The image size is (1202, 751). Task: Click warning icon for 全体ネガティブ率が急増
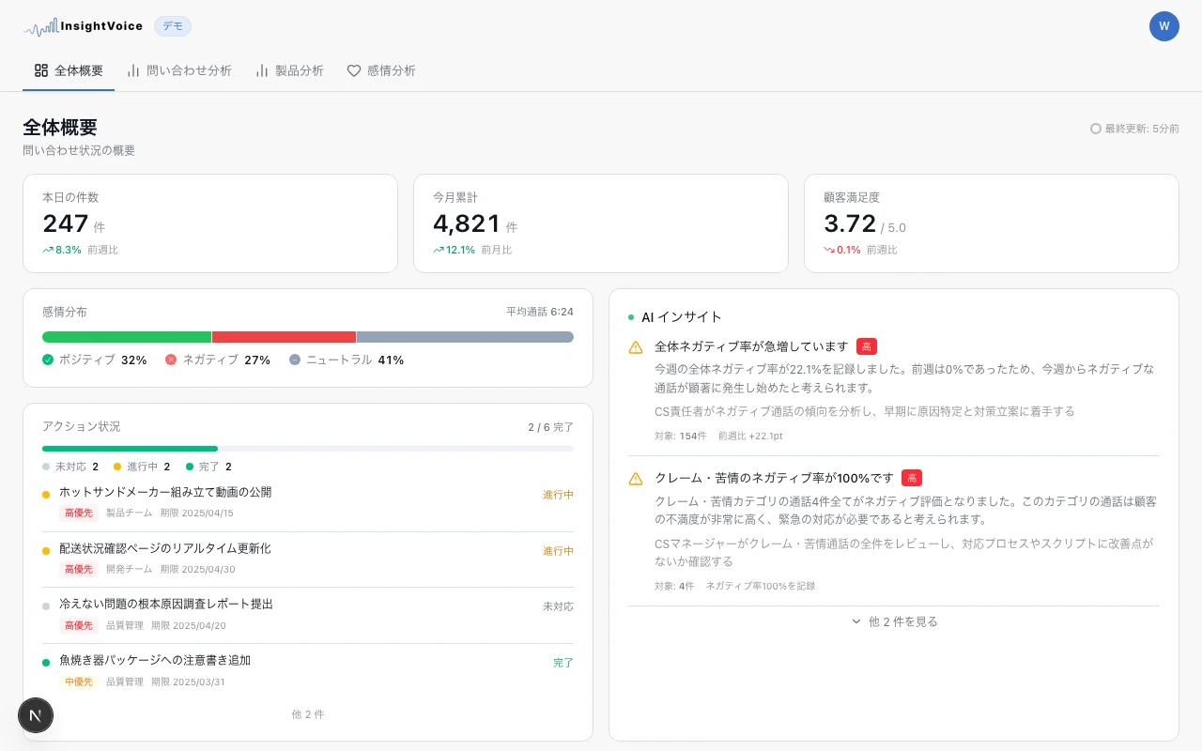[636, 347]
